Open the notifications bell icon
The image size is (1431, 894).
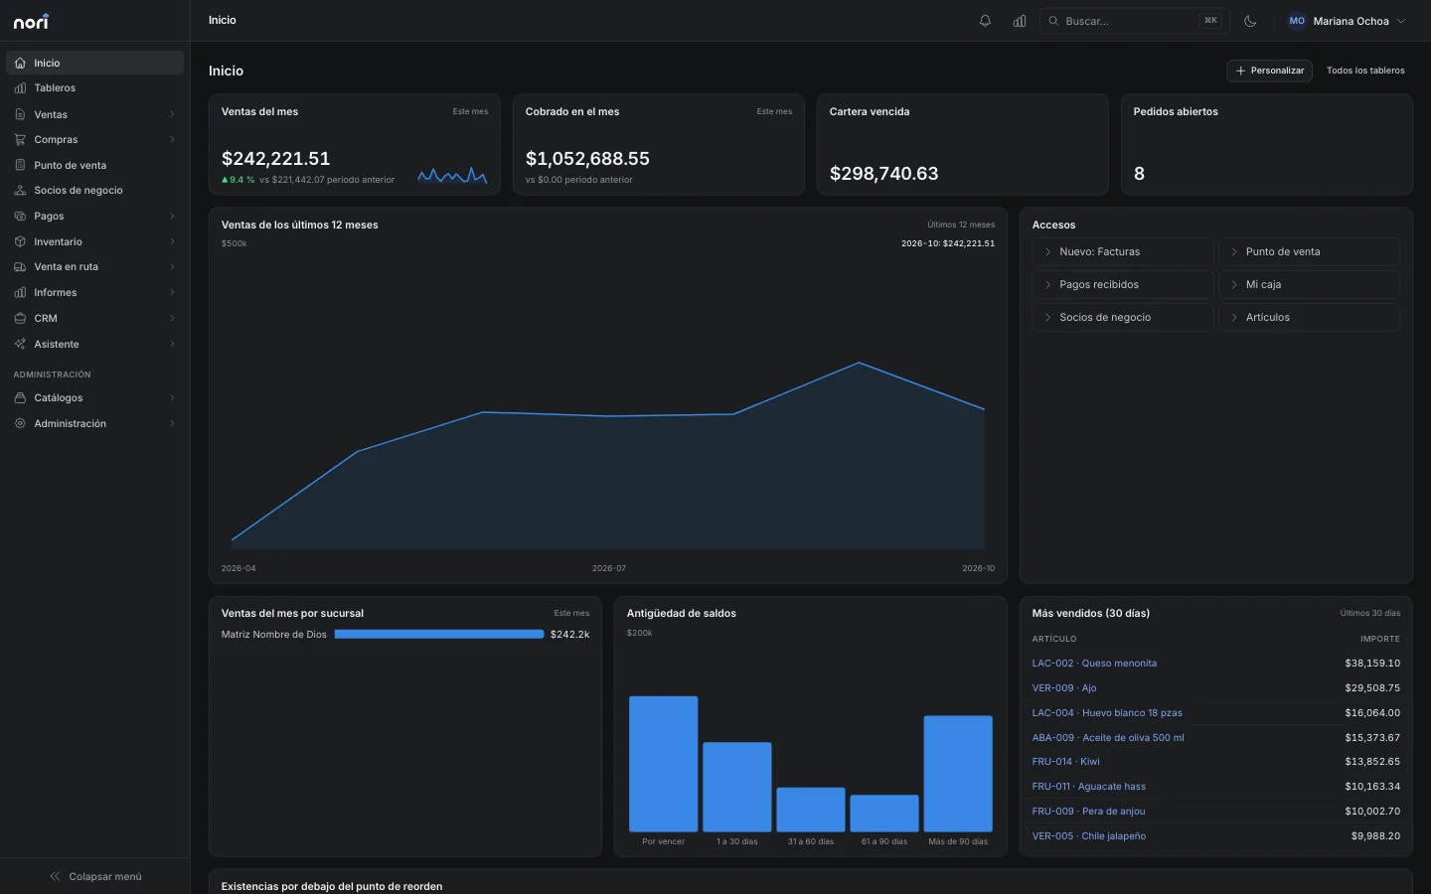coord(985,21)
